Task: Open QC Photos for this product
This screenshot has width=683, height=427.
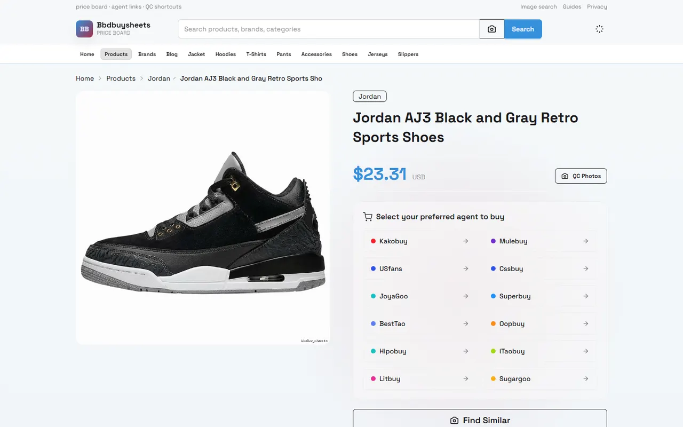Action: pos(581,176)
